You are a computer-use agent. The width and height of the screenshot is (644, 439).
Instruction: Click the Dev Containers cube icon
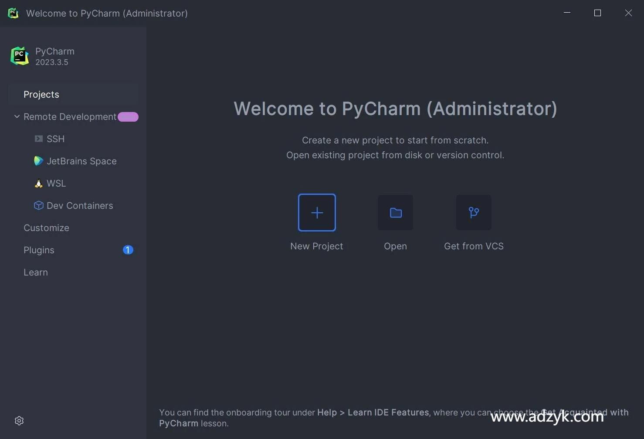(x=39, y=205)
